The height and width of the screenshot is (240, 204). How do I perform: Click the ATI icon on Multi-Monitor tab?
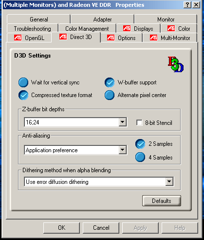[x=153, y=38]
